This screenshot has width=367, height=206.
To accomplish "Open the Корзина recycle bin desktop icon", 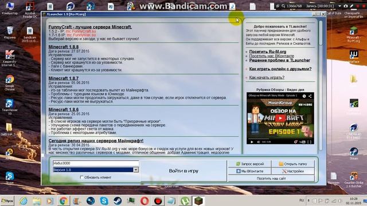I will pos(10,33).
